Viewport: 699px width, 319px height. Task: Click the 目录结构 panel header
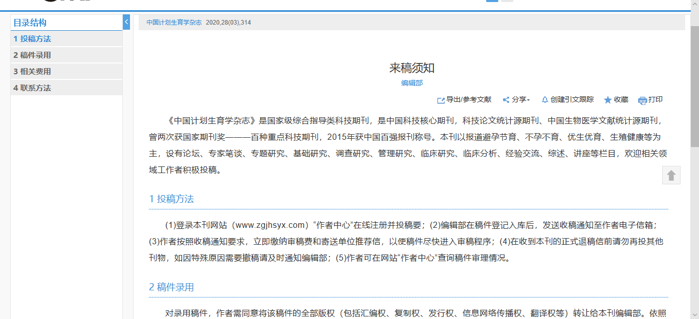(30, 23)
